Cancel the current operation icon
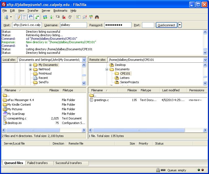The height and width of the screenshot is (174, 209). coord(58,17)
